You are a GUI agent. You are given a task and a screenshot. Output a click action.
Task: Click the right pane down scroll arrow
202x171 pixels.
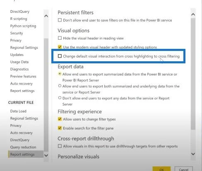coord(193,154)
